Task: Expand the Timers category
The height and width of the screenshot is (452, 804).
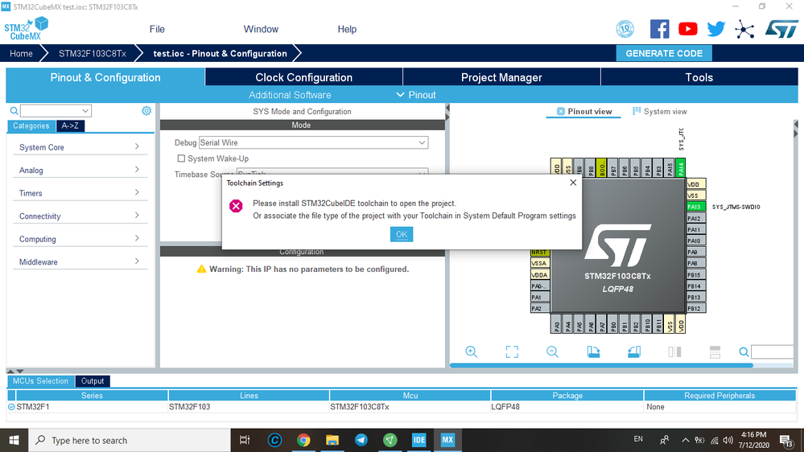Action: pos(79,193)
